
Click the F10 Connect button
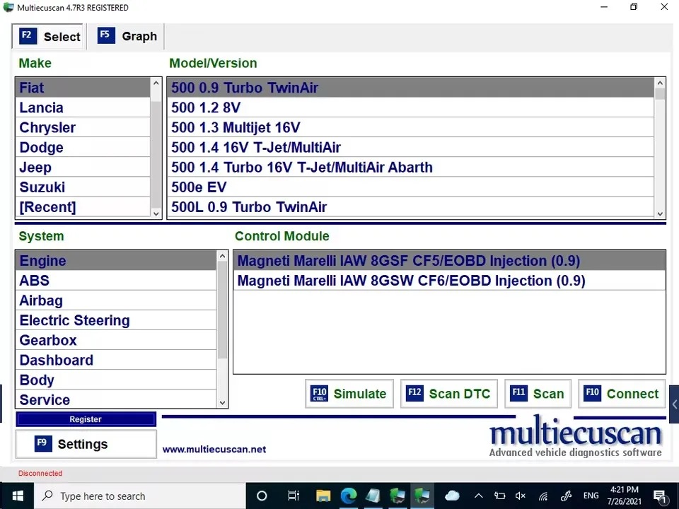(x=622, y=394)
